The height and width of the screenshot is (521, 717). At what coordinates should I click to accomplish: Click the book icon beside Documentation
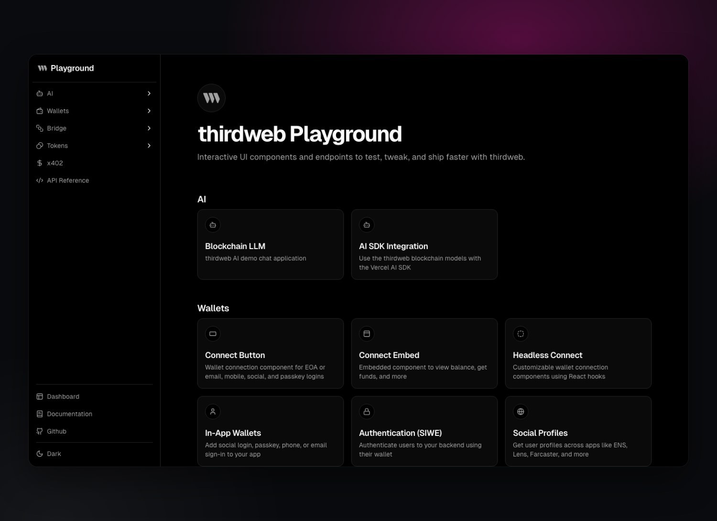tap(40, 414)
